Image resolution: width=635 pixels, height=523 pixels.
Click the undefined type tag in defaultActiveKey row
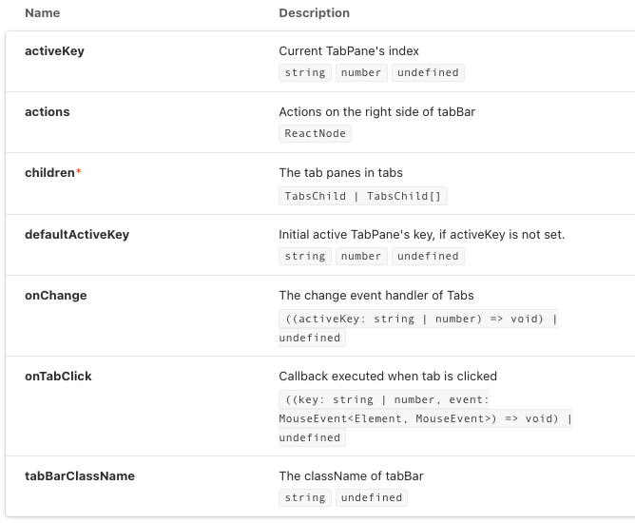point(428,256)
